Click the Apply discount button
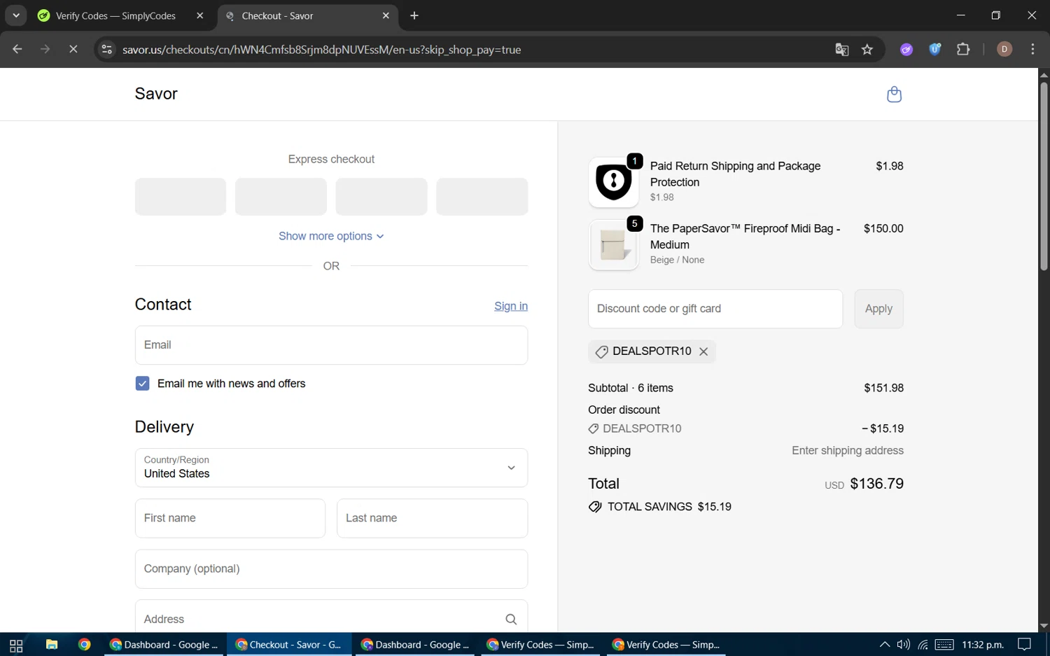This screenshot has height=656, width=1050. 878,309
